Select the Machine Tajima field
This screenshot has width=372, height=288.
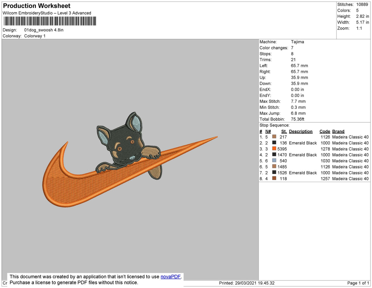pos(298,42)
